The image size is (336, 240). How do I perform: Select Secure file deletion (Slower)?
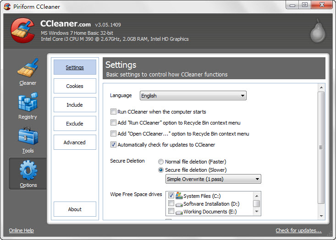coord(161,170)
